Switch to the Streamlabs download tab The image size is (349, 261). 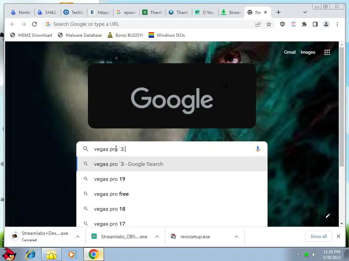pos(231,13)
